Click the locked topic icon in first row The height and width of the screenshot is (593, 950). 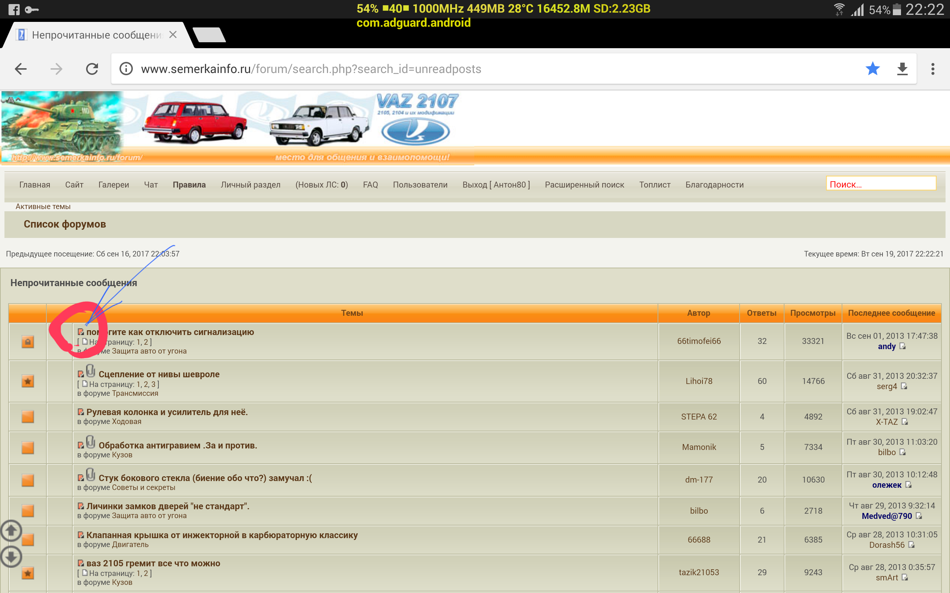[27, 341]
